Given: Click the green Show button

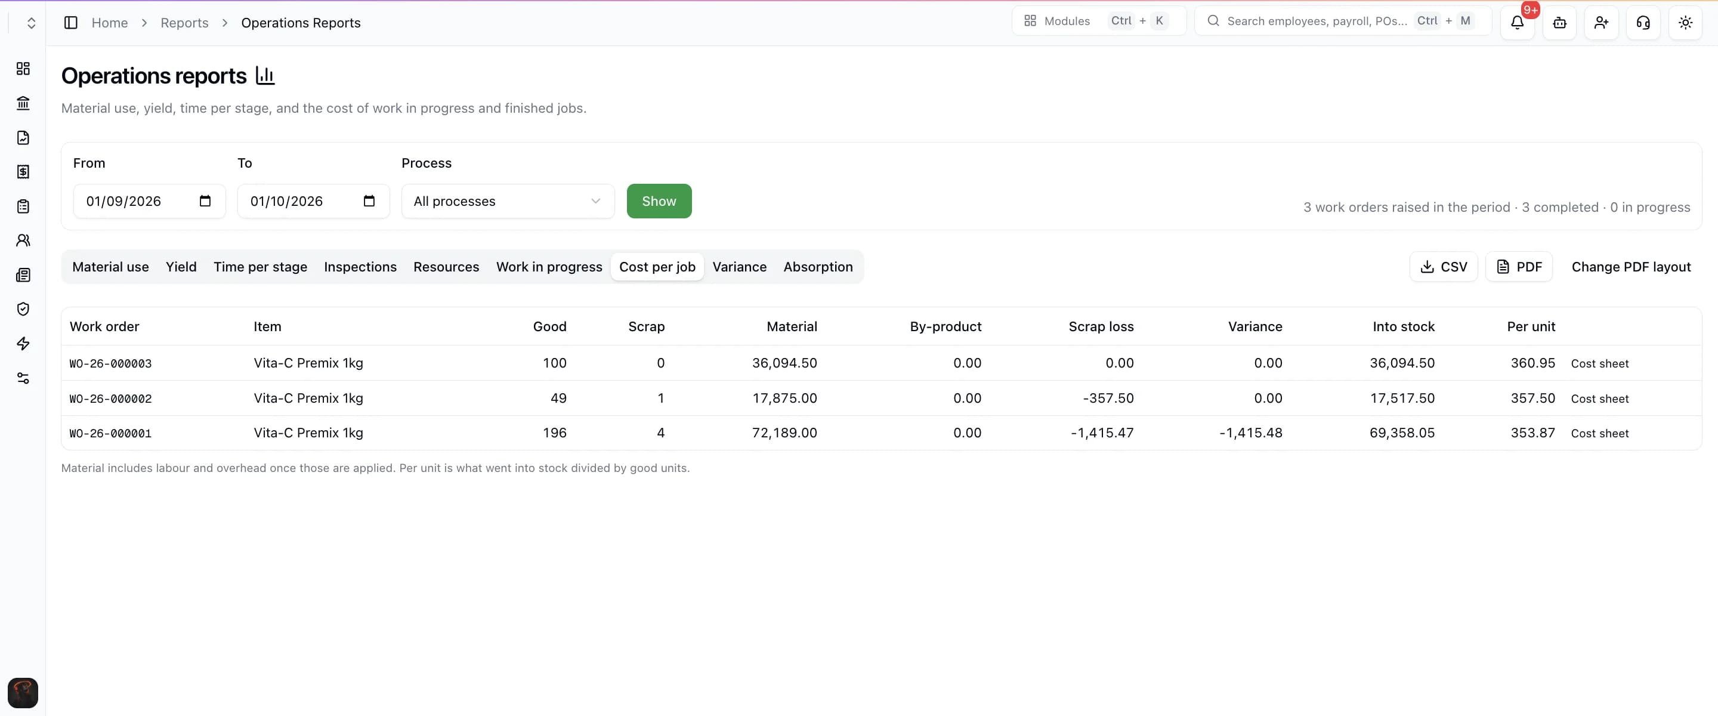Looking at the screenshot, I should [x=659, y=201].
